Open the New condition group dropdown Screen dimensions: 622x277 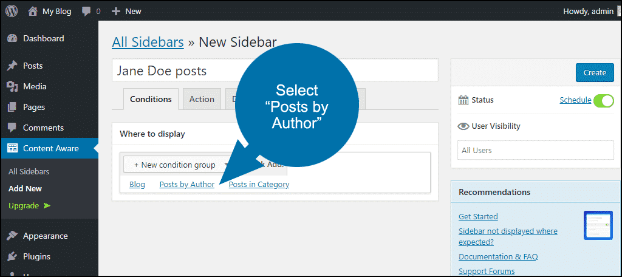177,165
